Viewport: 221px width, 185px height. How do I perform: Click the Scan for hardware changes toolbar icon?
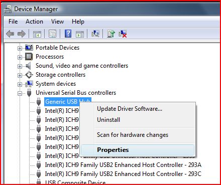pyautogui.click(x=95, y=34)
